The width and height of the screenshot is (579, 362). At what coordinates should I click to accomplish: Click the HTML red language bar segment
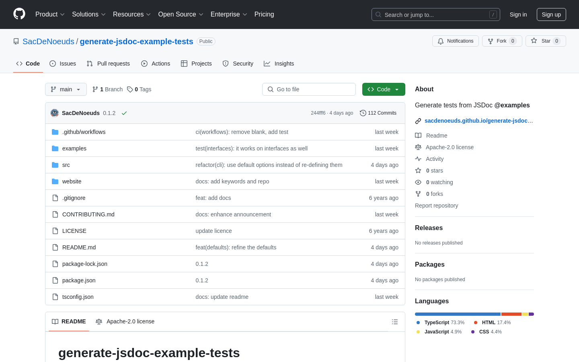pyautogui.click(x=511, y=314)
